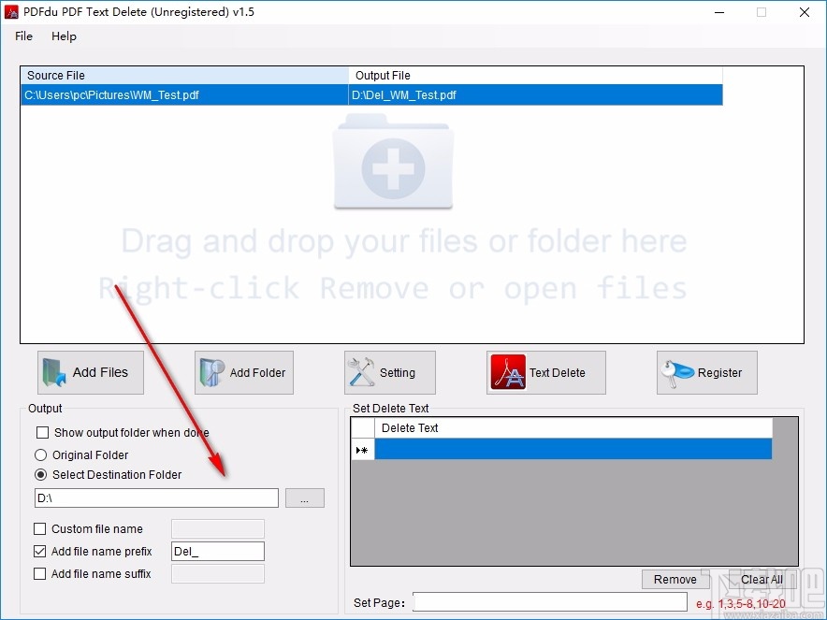Edit the Del_ prefix text field

[217, 551]
